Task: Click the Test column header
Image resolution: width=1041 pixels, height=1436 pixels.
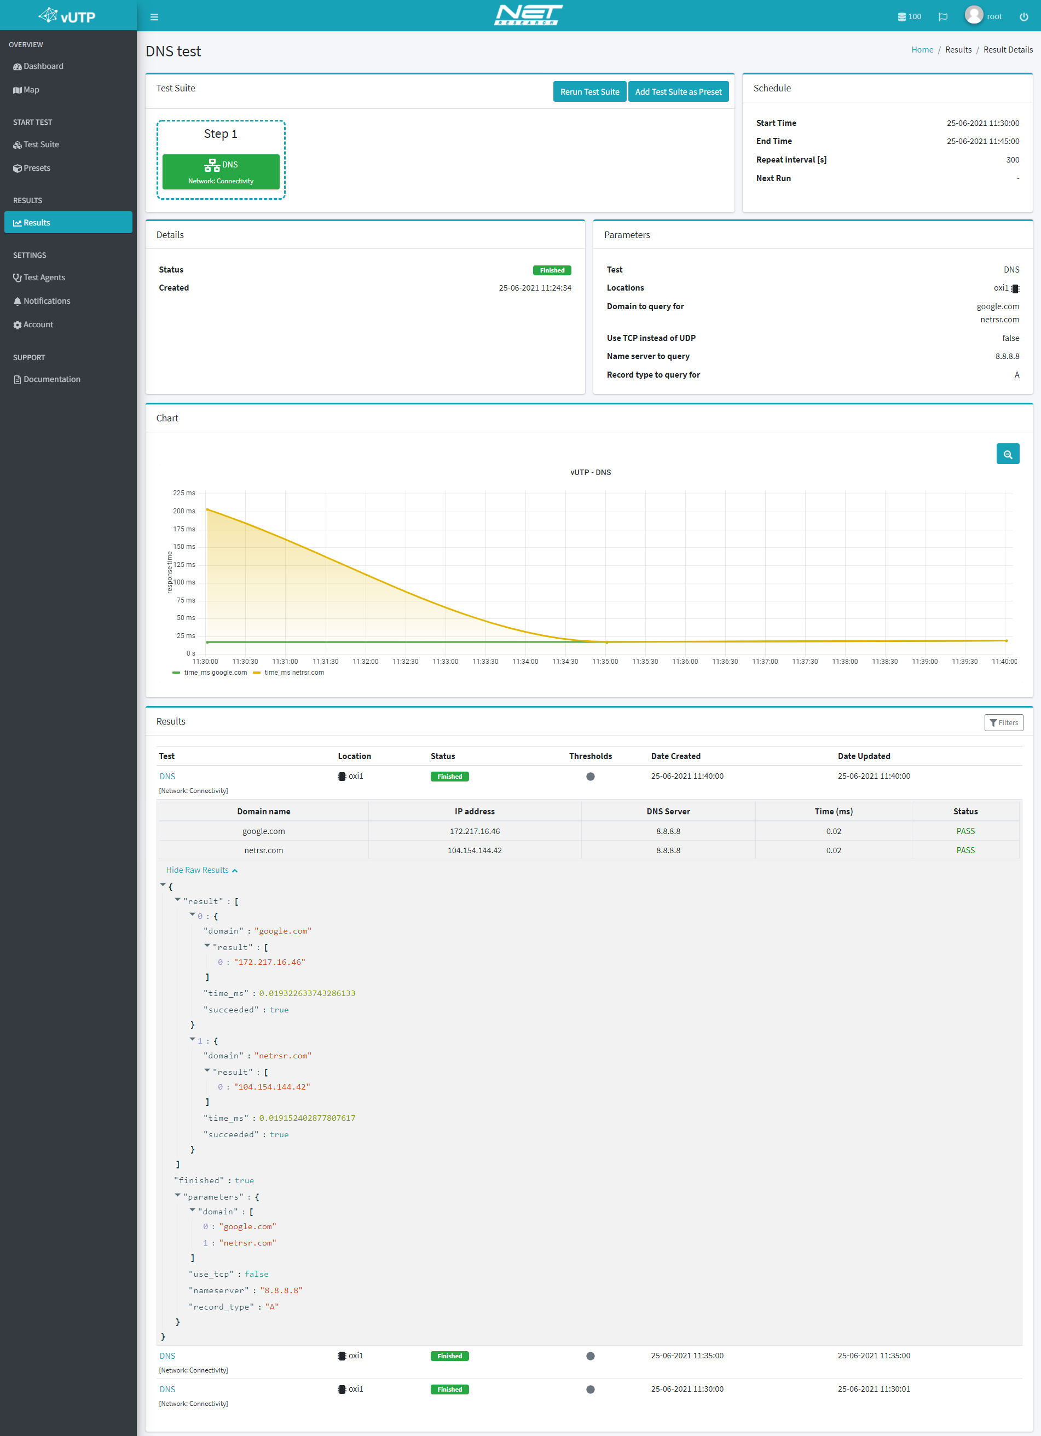Action: (x=166, y=756)
